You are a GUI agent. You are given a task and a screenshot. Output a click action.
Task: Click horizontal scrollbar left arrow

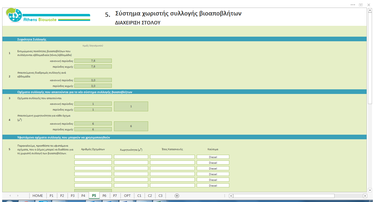(x=231, y=196)
